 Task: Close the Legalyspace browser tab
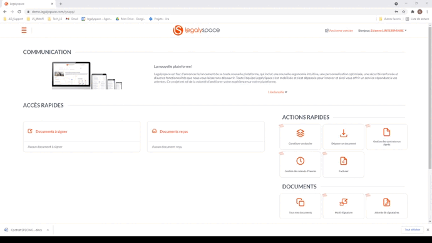(52, 4)
